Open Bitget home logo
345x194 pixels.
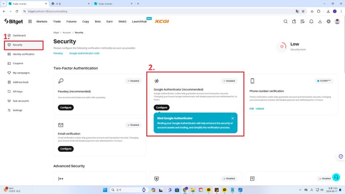coord(14,21)
